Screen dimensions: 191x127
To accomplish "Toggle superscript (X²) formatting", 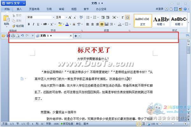I will (52, 24).
